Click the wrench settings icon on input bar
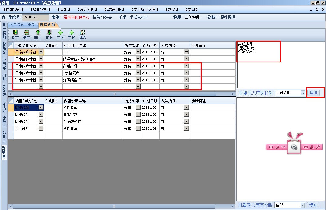This screenshot has width=326, height=210. [x=318, y=147]
